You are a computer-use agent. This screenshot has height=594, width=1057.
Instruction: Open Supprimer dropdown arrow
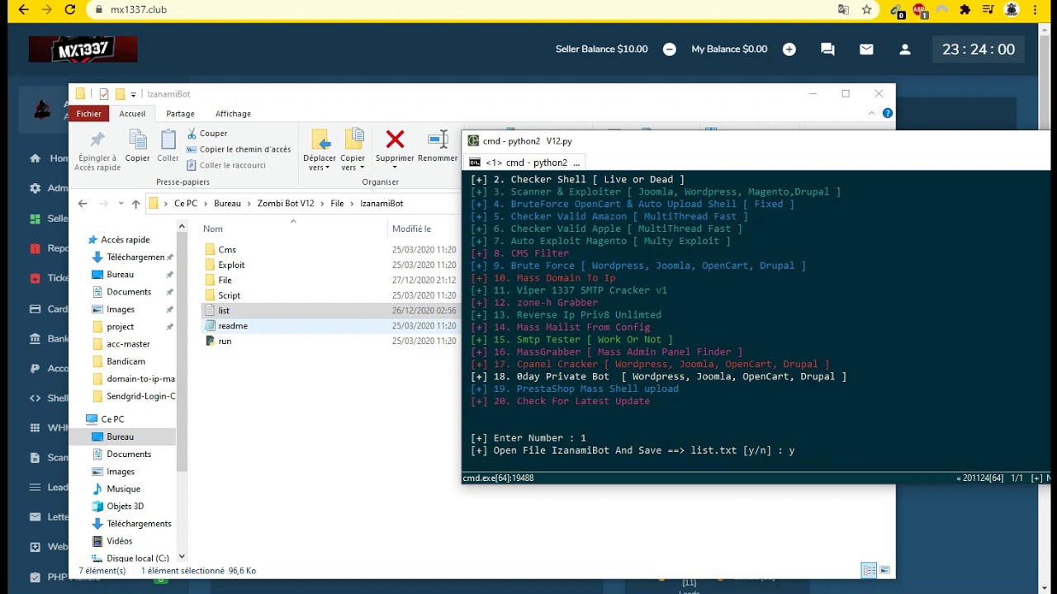pos(395,167)
